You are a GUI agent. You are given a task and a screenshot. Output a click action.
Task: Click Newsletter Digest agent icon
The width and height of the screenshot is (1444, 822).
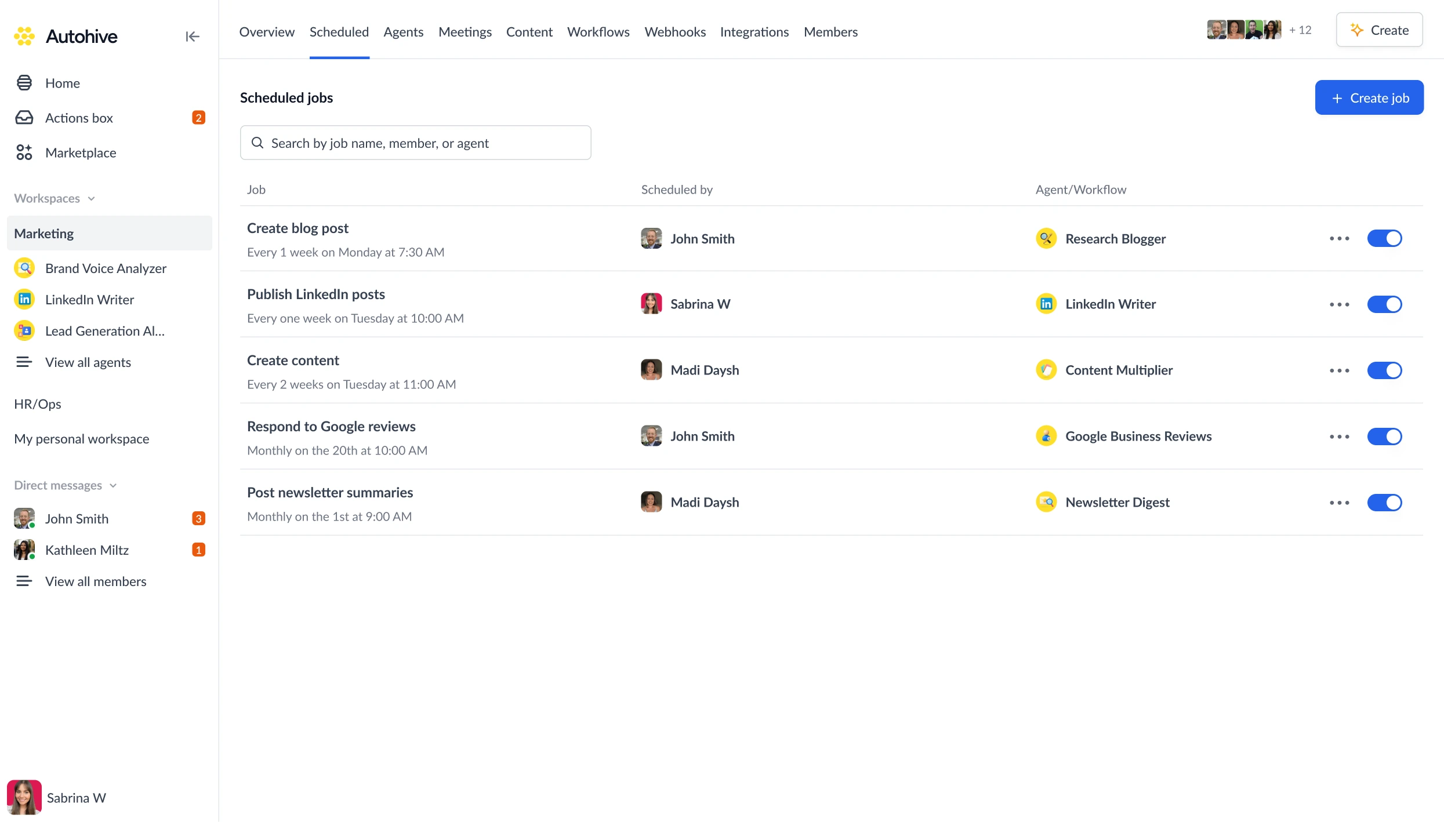click(x=1046, y=502)
